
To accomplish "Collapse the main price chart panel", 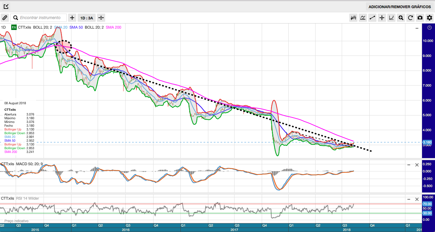I will [417, 28].
